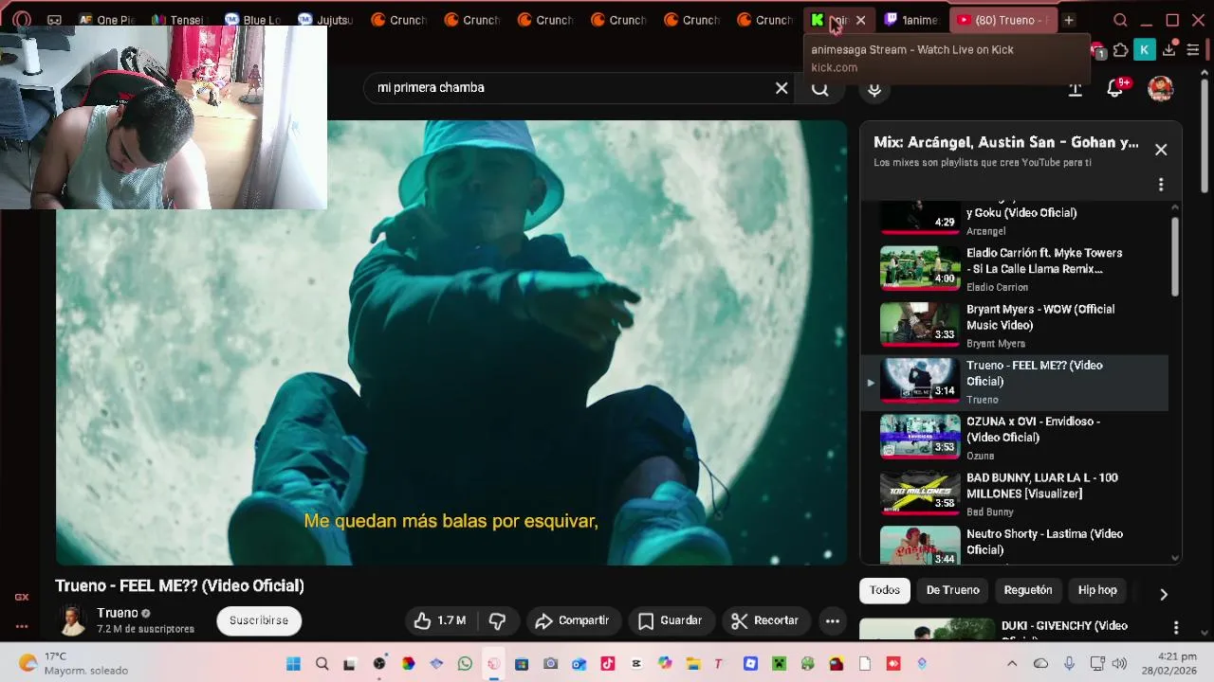Image resolution: width=1214 pixels, height=682 pixels.
Task: Show more filter chips with arrow
Action: [x=1164, y=594]
